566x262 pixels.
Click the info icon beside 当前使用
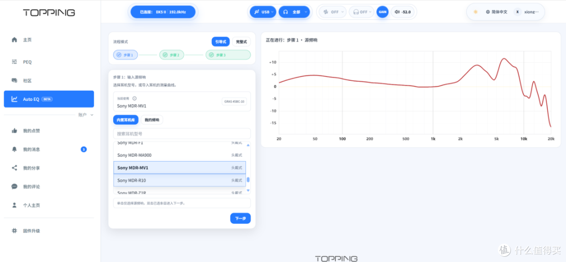point(134,99)
